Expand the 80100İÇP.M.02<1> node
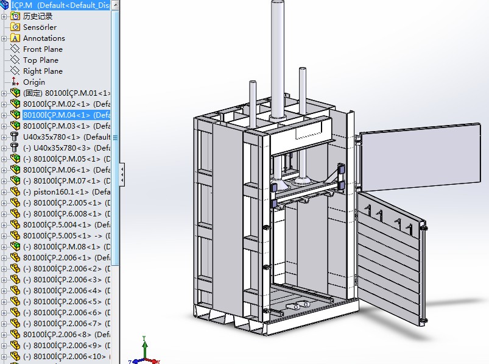This screenshot has width=489, height=364. click(4, 104)
